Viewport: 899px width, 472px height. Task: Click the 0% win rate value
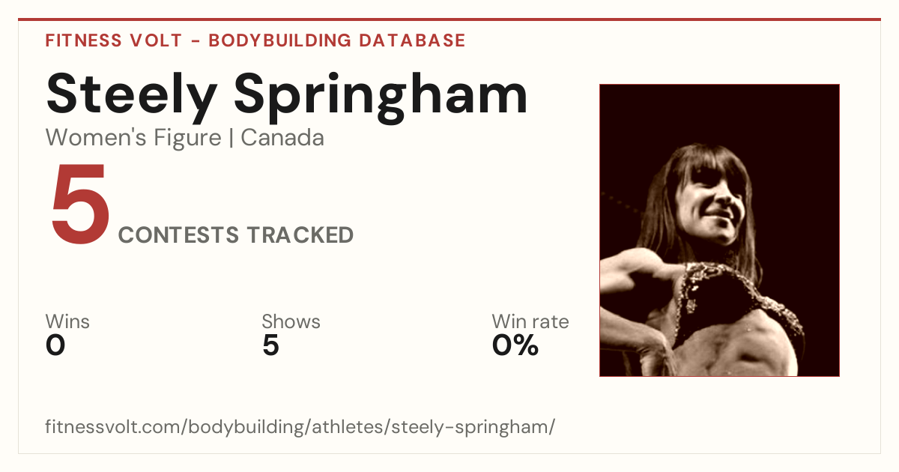515,345
